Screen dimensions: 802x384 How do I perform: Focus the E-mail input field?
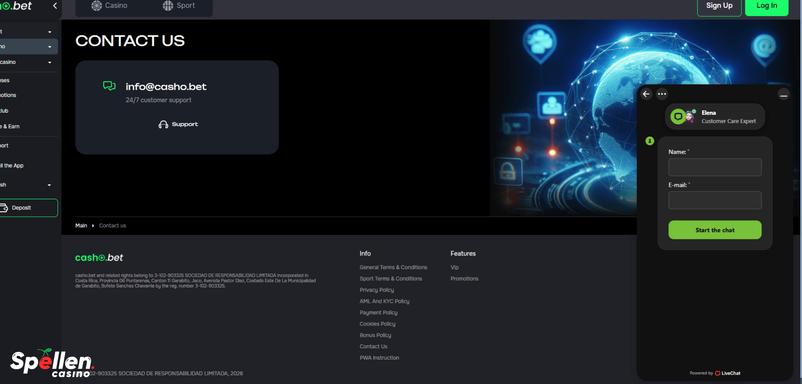tap(715, 200)
